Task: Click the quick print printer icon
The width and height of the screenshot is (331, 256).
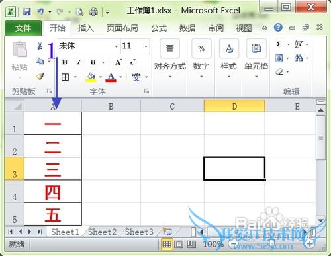Action: [x=93, y=12]
